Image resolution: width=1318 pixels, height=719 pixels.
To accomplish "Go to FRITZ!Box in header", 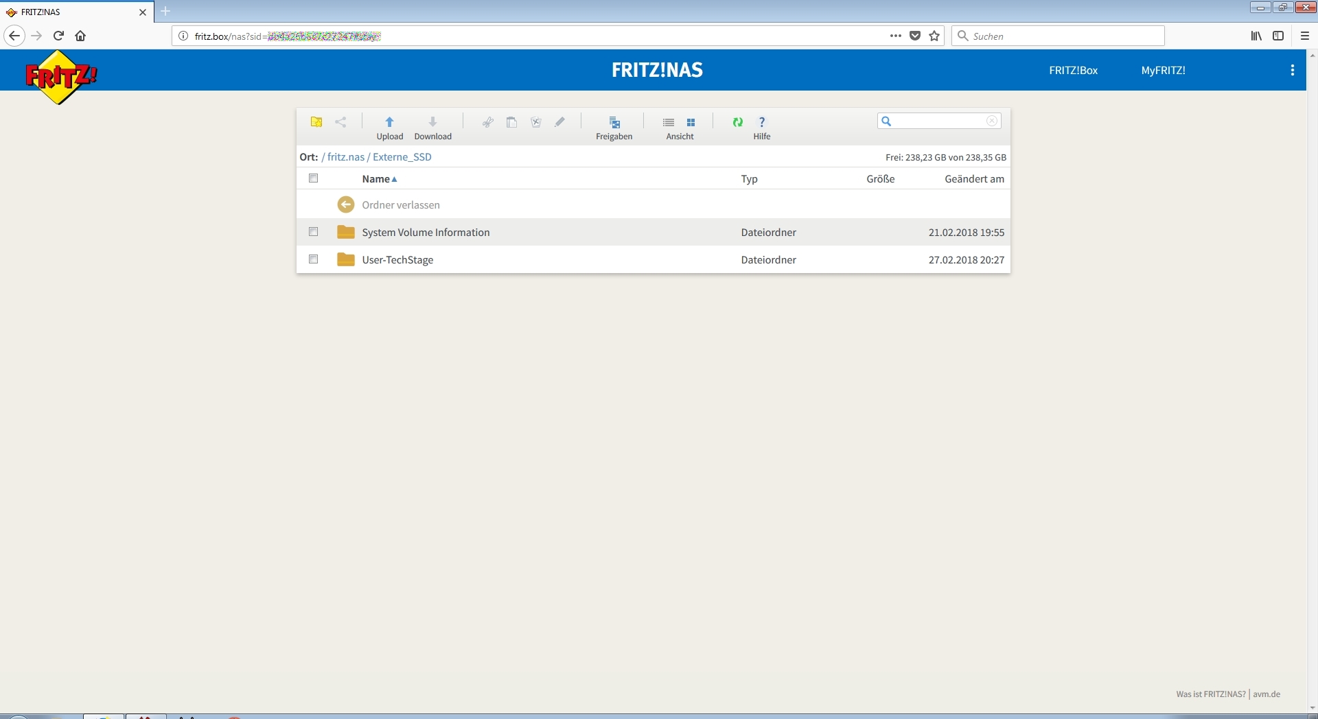I will pos(1073,70).
